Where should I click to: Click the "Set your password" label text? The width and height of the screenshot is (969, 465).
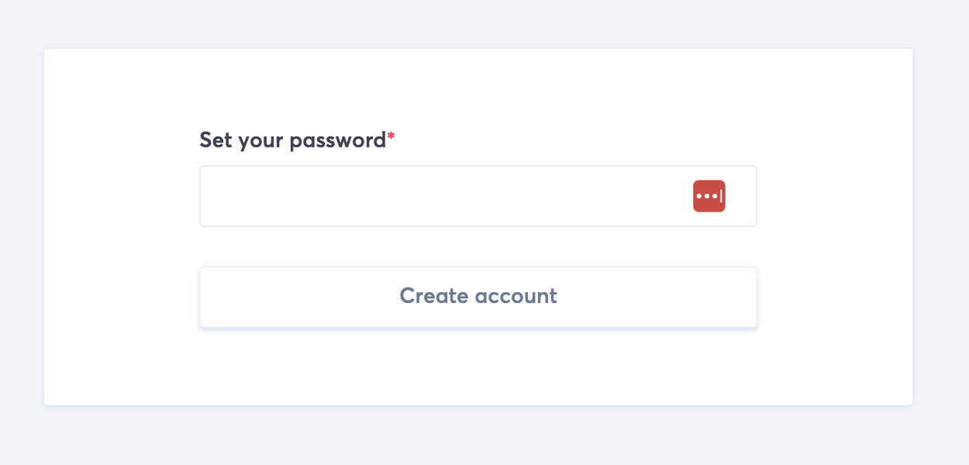point(292,140)
